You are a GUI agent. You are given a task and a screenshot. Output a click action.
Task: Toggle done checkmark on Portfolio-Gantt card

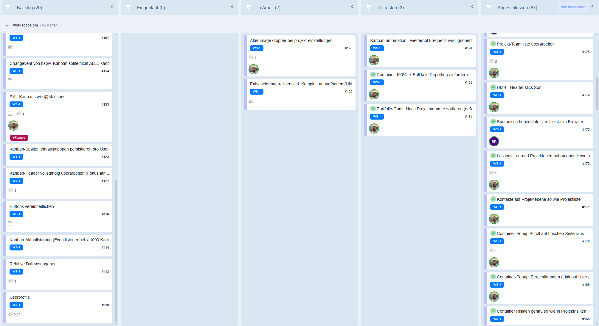click(x=373, y=109)
